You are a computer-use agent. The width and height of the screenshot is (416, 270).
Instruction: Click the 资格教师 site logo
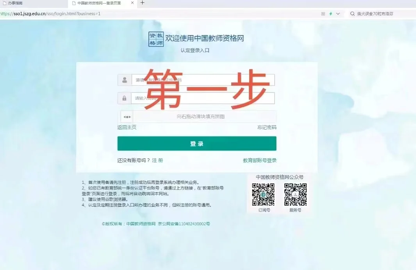click(156, 39)
